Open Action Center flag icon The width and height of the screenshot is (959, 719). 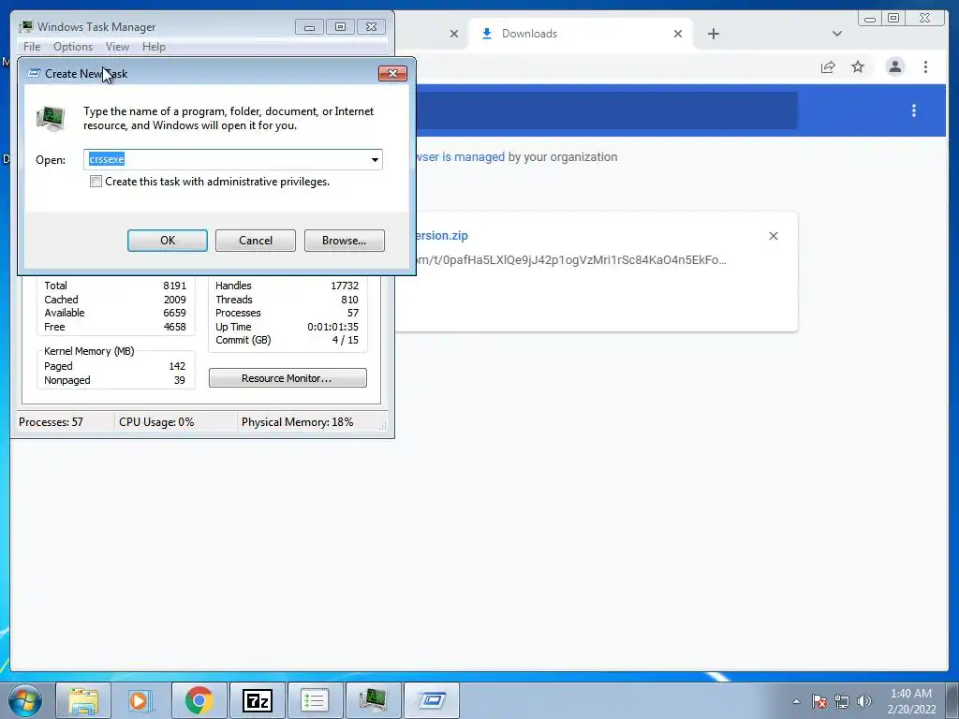[819, 701]
